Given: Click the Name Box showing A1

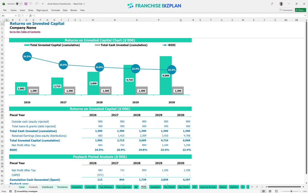Looking at the screenshot, I should pyautogui.click(x=7, y=16).
